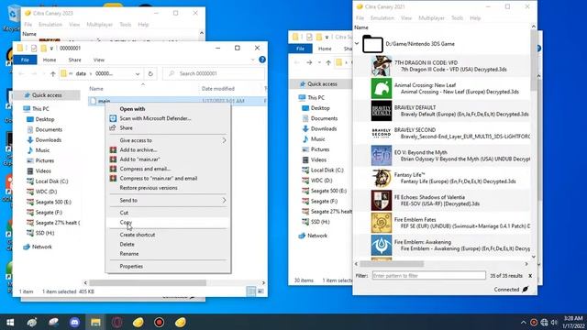Click the Connected status icon in Citra
587x330 pixels.
pos(526,290)
